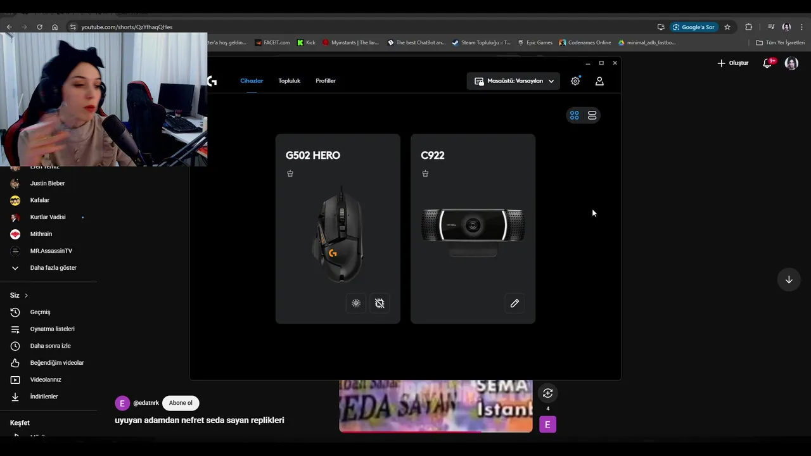Open @edatnrk channel link
The image size is (811, 456).
click(146, 403)
